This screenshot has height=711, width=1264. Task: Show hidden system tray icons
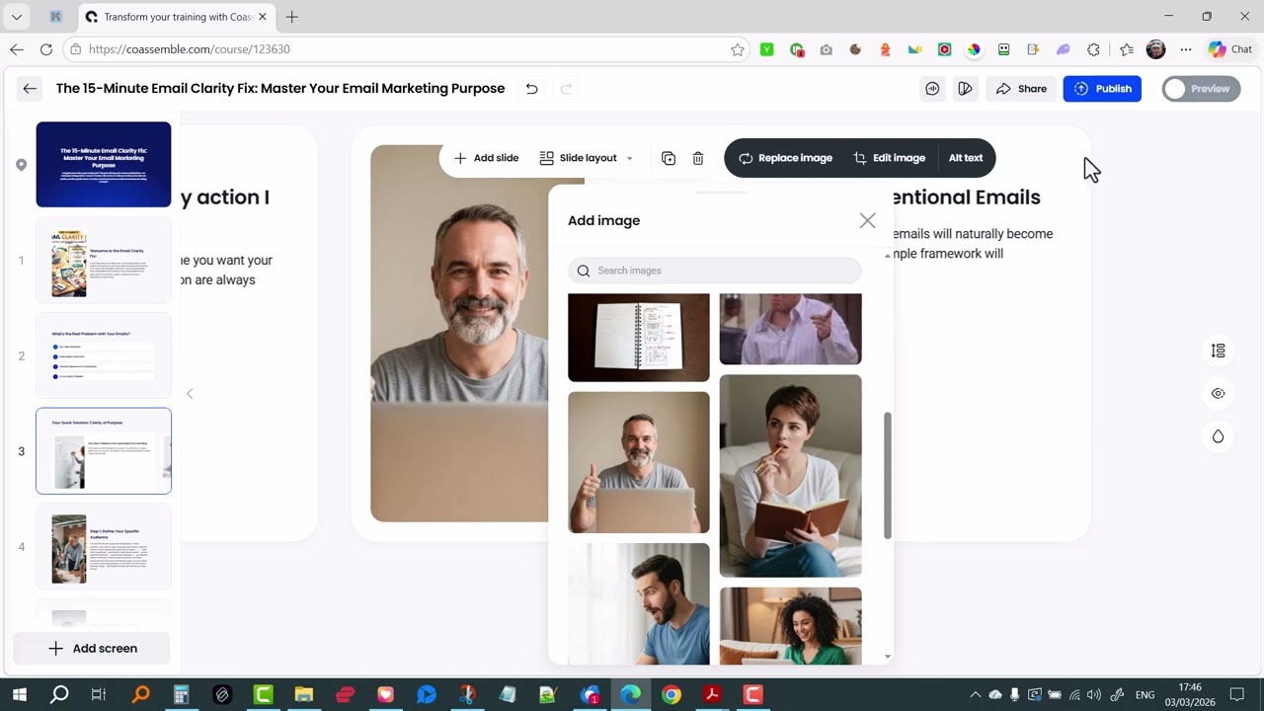975,695
